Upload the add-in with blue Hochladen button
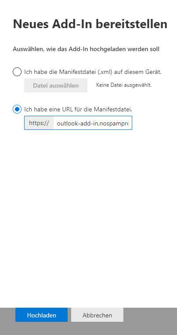This screenshot has height=335, width=177. [x=41, y=315]
